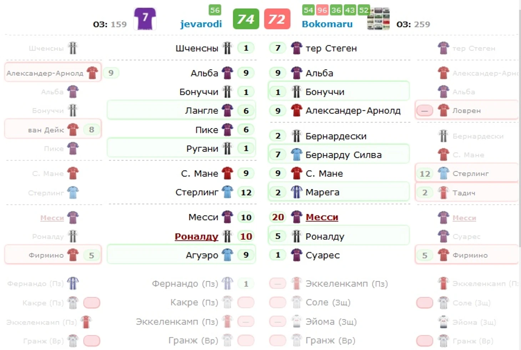Screen dimensions: 521x350
Task: Click Марега's blue striped jersey icon
Action: pyautogui.click(x=297, y=192)
